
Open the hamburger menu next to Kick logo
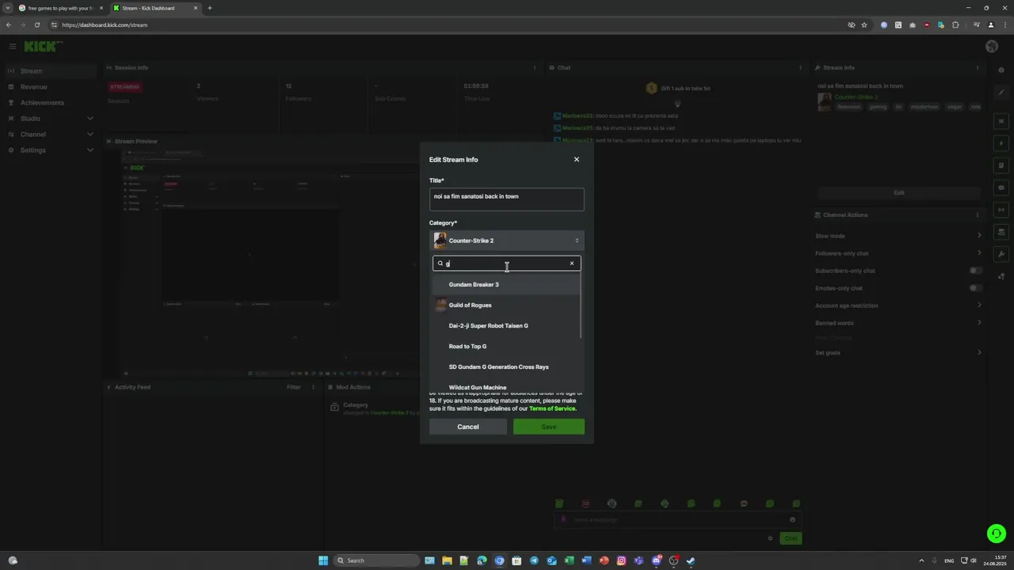click(x=12, y=47)
